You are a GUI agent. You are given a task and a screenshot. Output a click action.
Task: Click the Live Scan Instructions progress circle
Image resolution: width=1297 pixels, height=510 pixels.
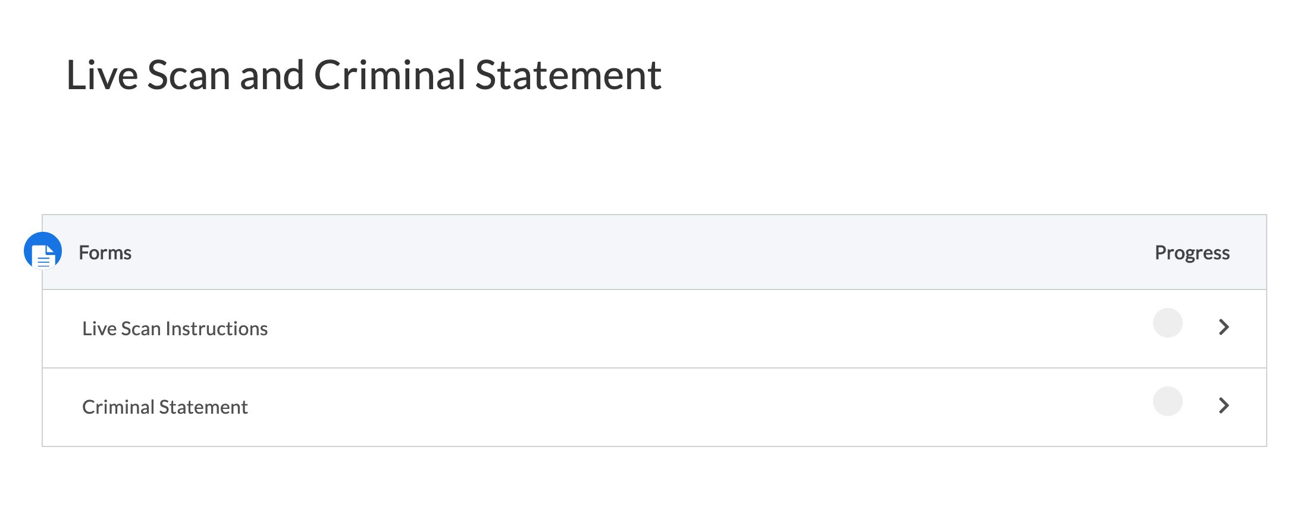[1167, 323]
